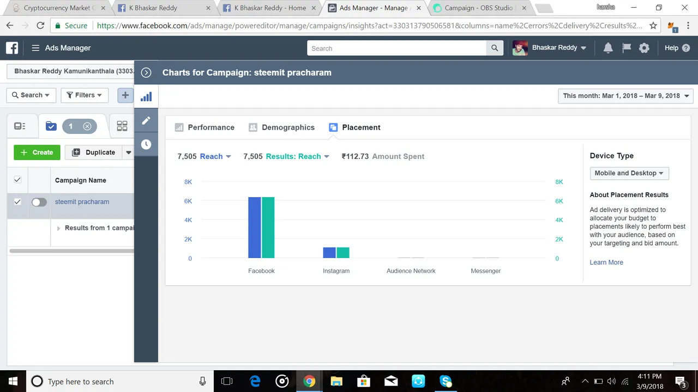Toggle the select-all campaigns checkbox

coord(17,180)
